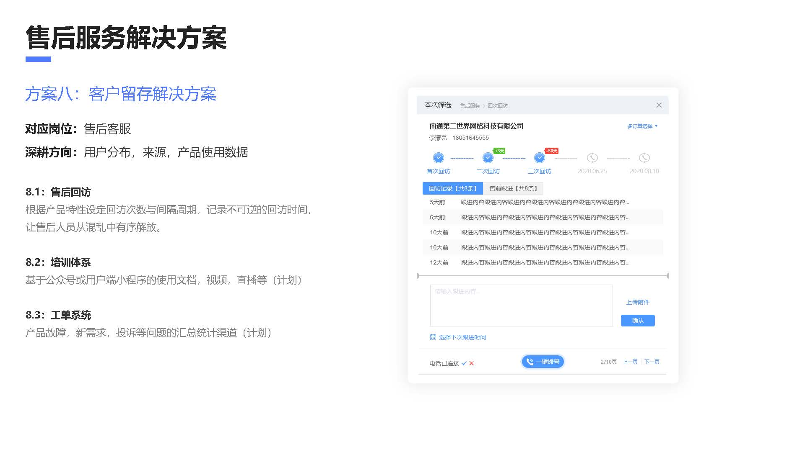Viewport: 805px width, 452px height.
Task: Go to 上一页
Action: click(x=630, y=362)
